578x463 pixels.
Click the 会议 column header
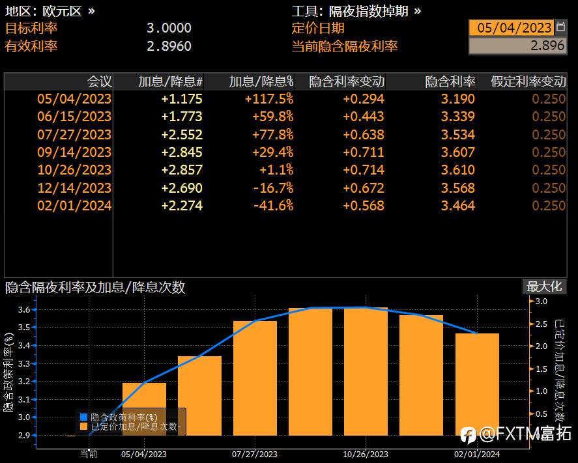point(101,81)
